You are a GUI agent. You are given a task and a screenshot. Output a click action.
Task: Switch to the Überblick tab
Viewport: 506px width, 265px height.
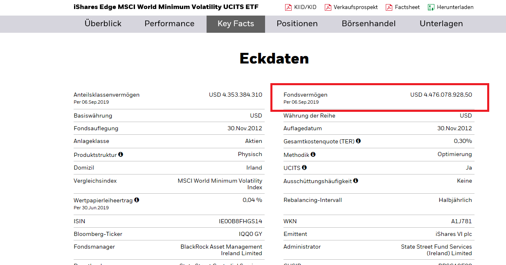point(103,24)
